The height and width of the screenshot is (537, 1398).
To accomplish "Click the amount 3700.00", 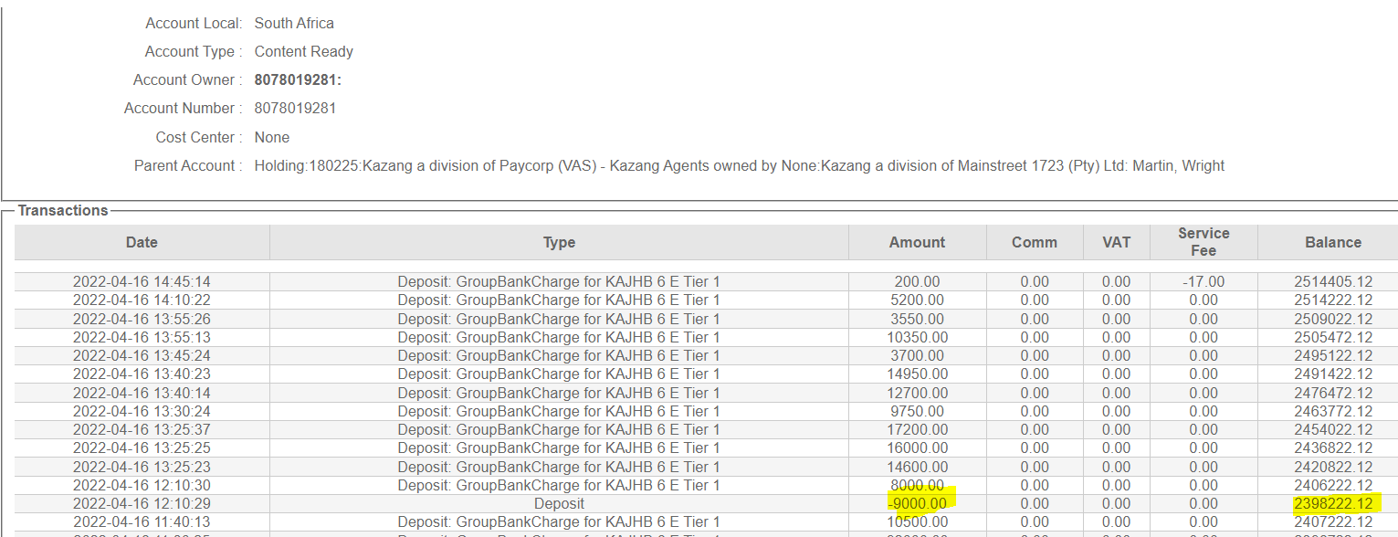I will coord(917,355).
